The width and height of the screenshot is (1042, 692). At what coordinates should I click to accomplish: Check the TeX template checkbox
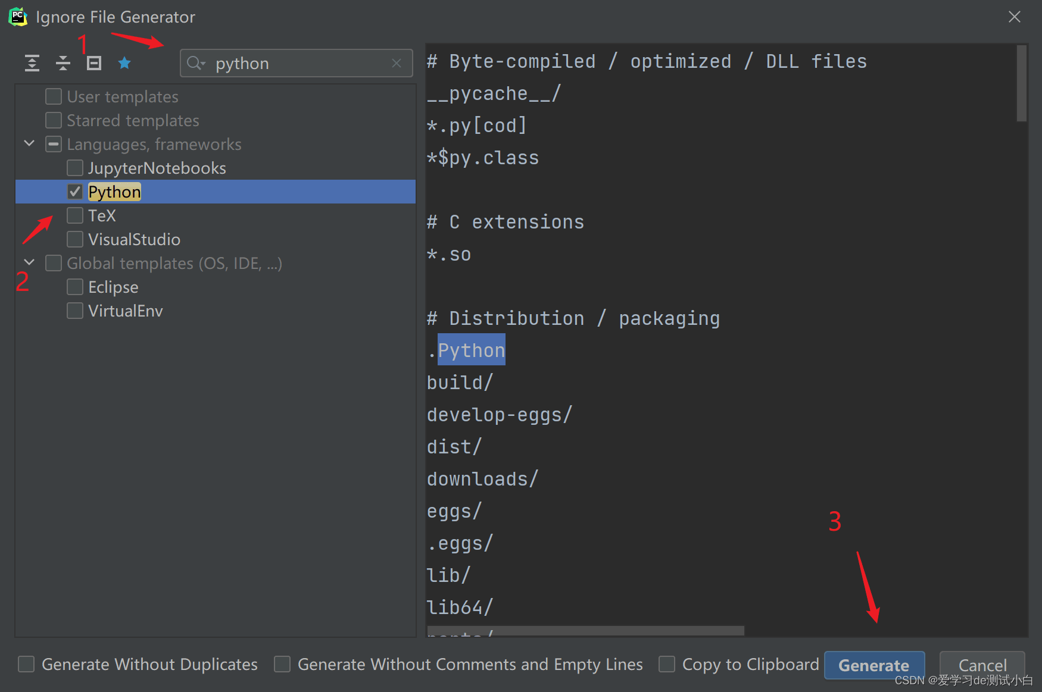point(75,215)
